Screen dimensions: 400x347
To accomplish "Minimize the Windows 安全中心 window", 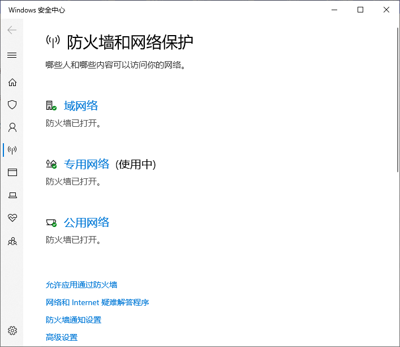I will point(334,10).
